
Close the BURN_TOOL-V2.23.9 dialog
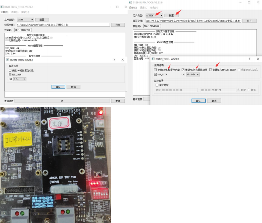click(x=258, y=59)
